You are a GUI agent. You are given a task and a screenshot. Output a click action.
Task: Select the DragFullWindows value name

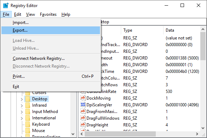coord(103,118)
